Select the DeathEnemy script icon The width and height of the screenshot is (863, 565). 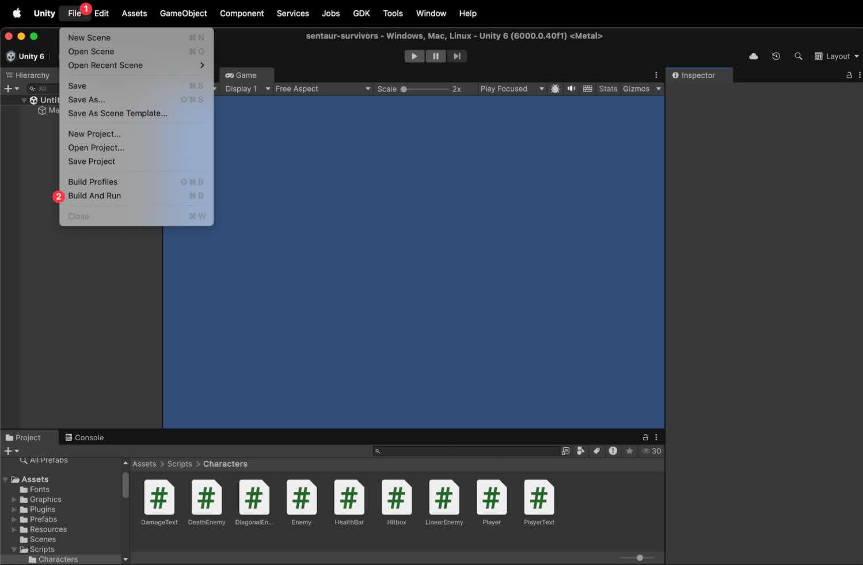[206, 498]
